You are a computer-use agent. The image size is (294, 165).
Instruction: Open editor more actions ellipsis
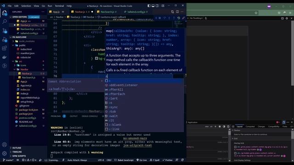tap(182, 12)
